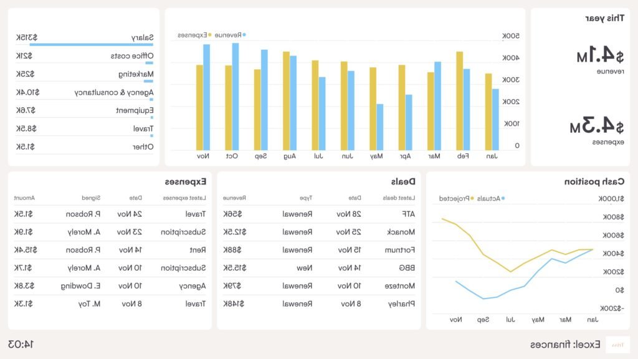638x359 pixels.
Task: Click the 14:03 clock display
Action: (22, 344)
